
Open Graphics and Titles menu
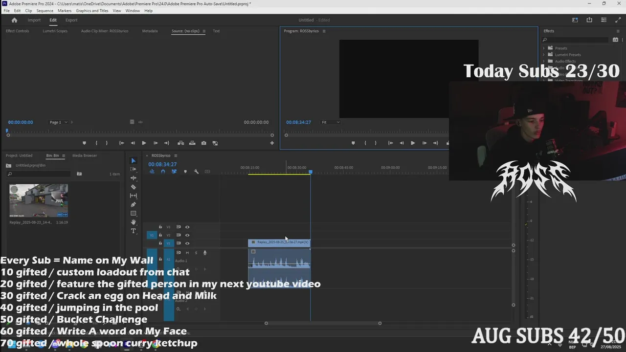(x=92, y=11)
